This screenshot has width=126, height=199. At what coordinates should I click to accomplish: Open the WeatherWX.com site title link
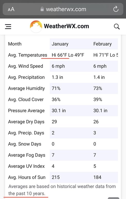(x=66, y=26)
